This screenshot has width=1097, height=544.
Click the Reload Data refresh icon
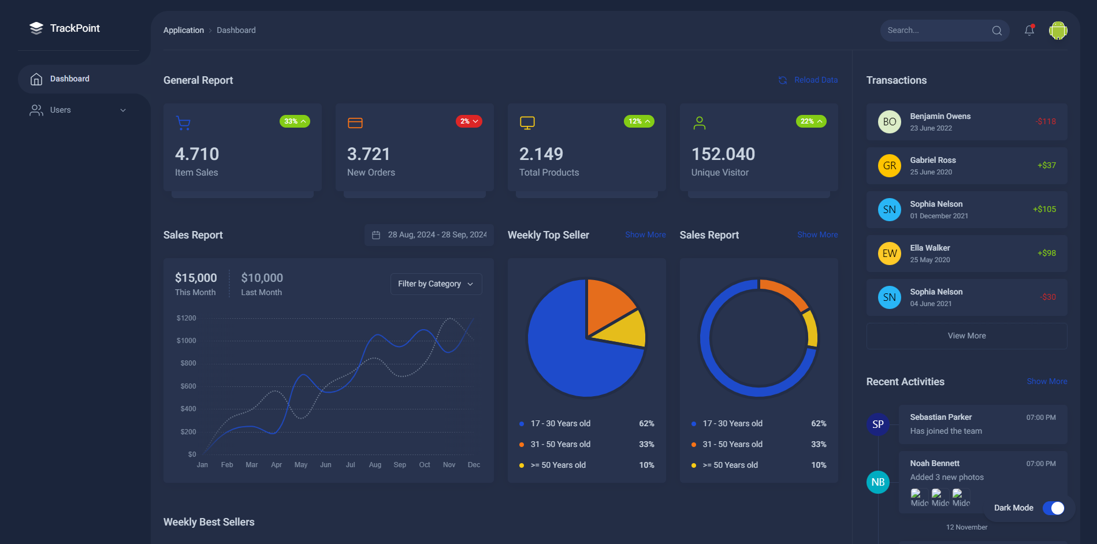(x=783, y=80)
